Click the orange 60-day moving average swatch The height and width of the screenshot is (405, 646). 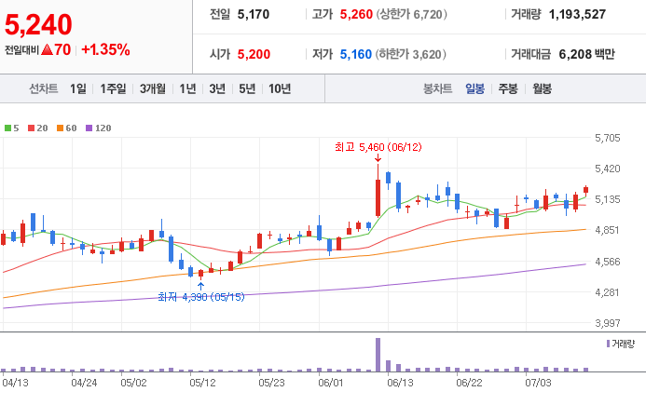(61, 128)
